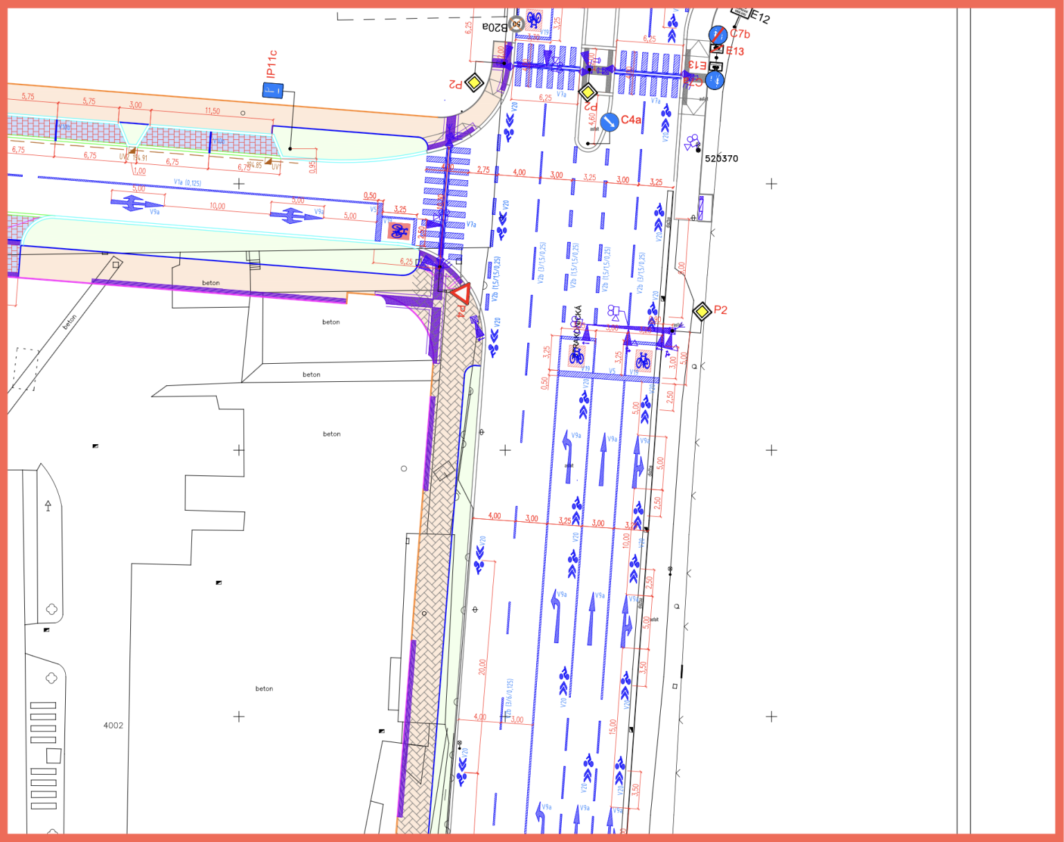Click the yellow diamond P2 sign at curved corner
The height and width of the screenshot is (842, 1064).
pos(474,83)
